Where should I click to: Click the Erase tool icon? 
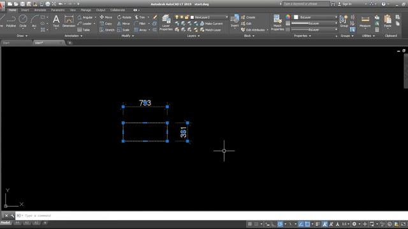tap(155, 17)
